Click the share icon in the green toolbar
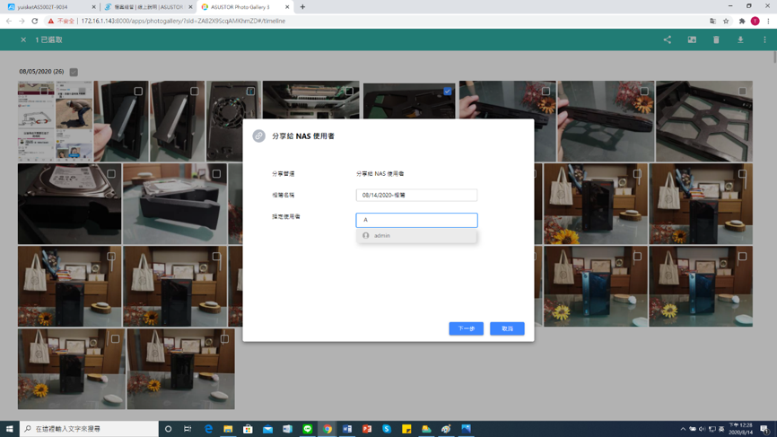Image resolution: width=777 pixels, height=437 pixels. click(x=667, y=39)
